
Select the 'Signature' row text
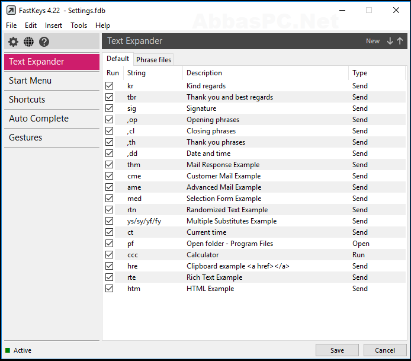click(x=201, y=108)
